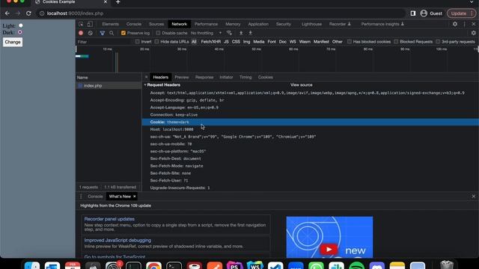Toggle the browser side panel icon
Viewport: 479px width, 269px height.
pyautogui.click(x=413, y=13)
